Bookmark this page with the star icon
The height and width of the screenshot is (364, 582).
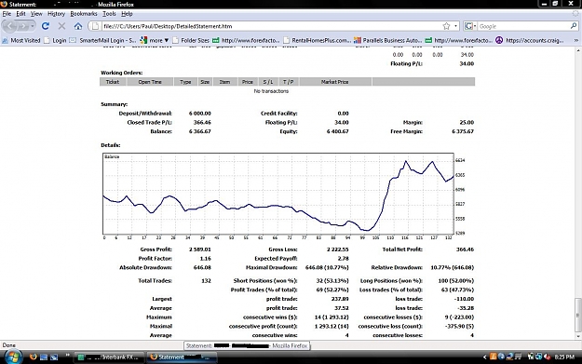[447, 26]
